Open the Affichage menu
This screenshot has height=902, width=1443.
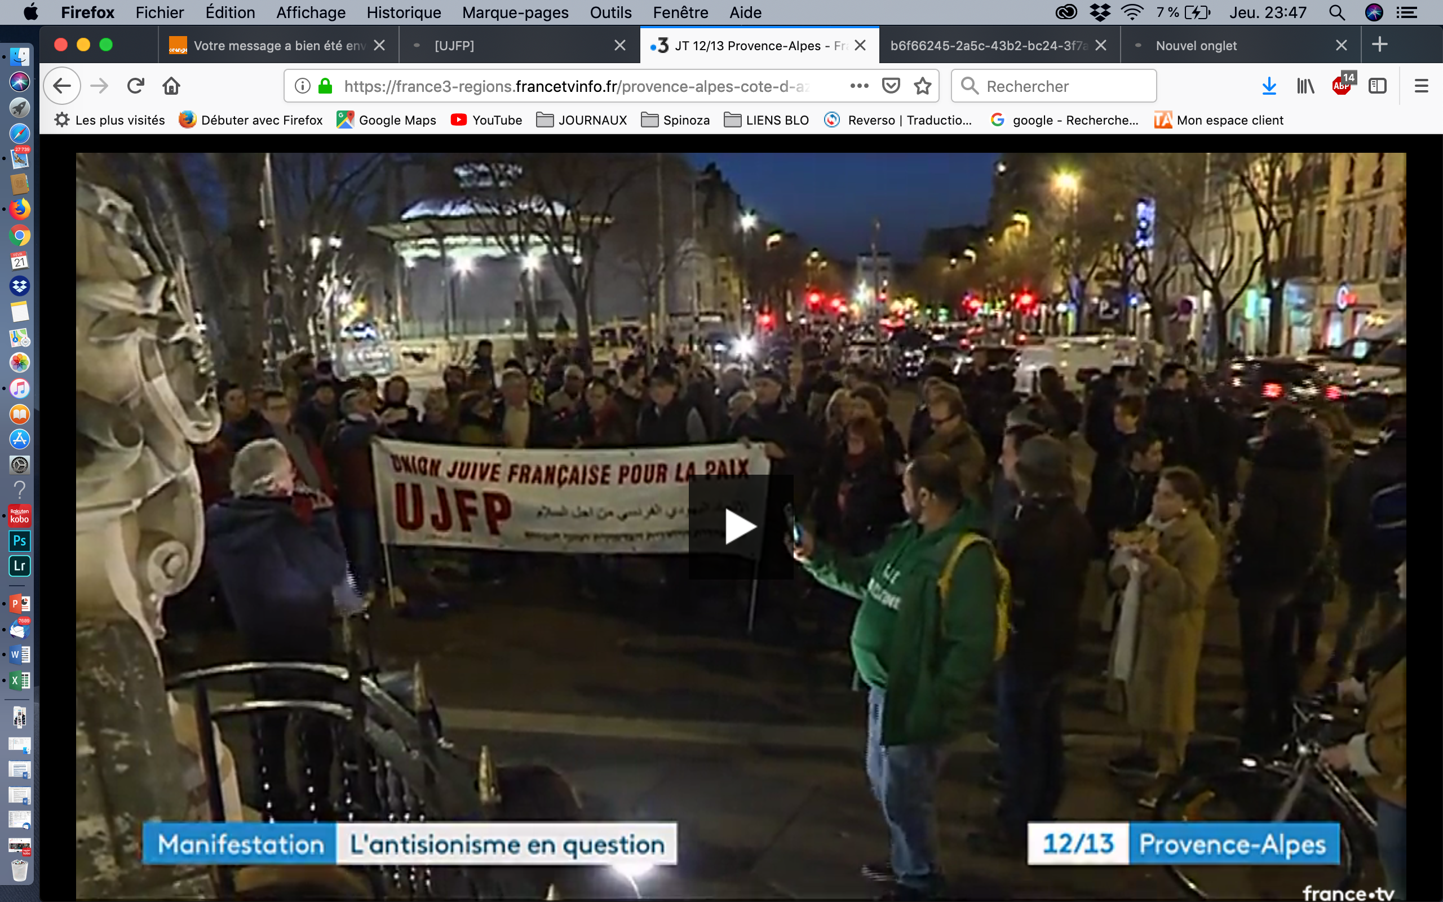[x=311, y=12]
